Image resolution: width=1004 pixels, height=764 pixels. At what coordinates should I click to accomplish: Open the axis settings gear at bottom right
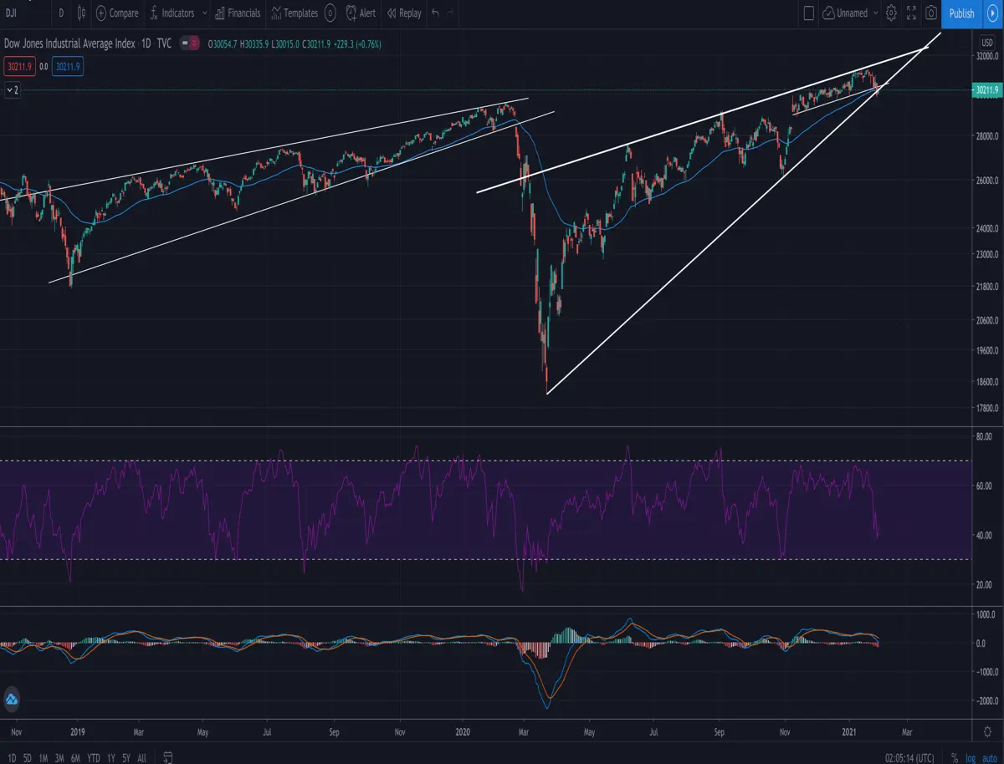coord(987,731)
